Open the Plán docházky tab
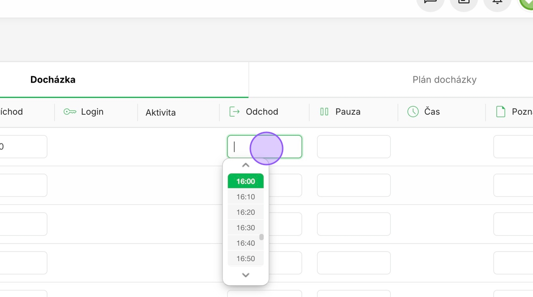This screenshot has width=533, height=297. (444, 80)
